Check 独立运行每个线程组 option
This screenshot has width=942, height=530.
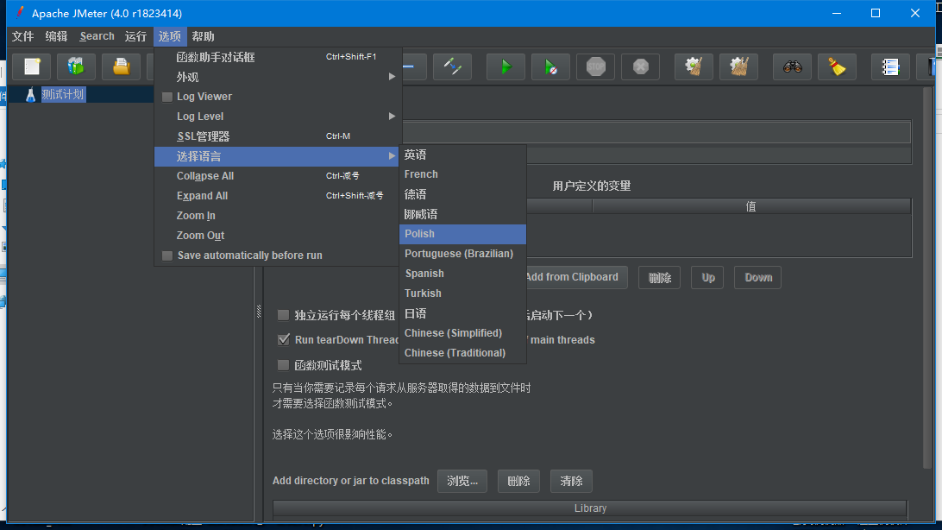[283, 315]
